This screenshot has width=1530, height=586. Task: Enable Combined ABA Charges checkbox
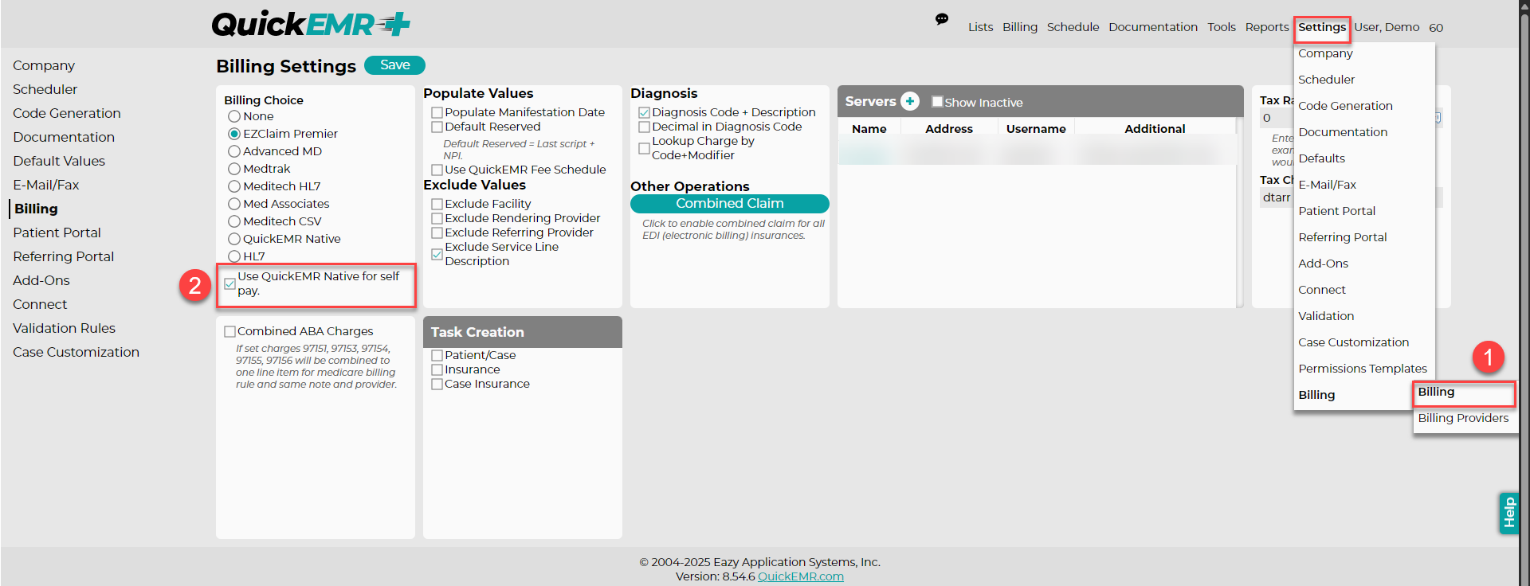229,331
